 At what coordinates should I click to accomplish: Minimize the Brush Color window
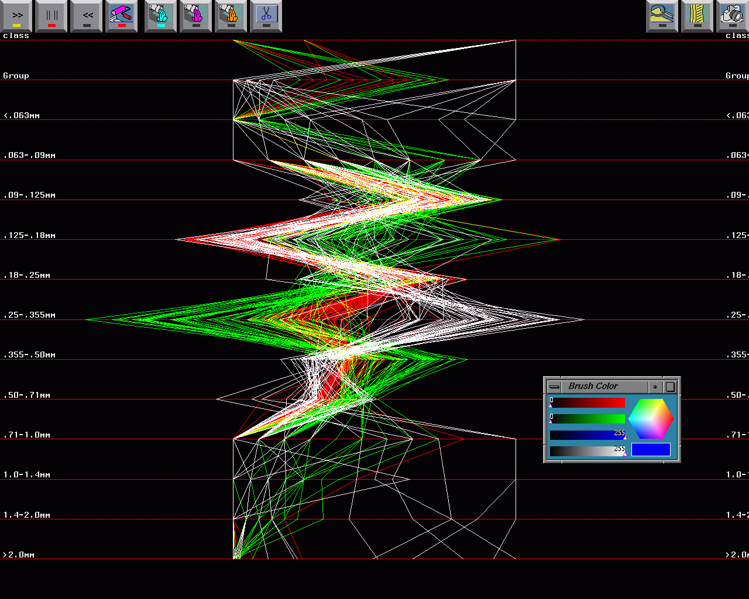click(x=655, y=387)
